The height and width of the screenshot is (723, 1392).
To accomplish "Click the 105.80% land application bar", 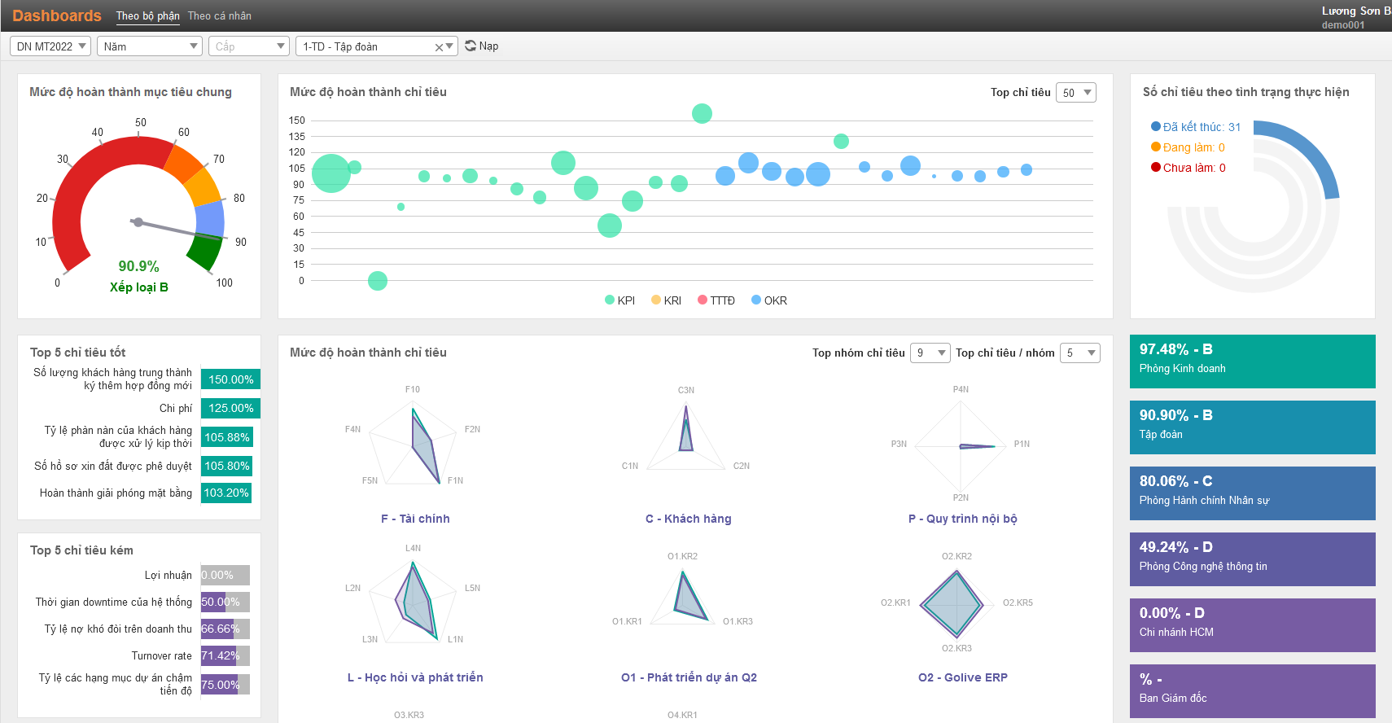I will [x=227, y=466].
